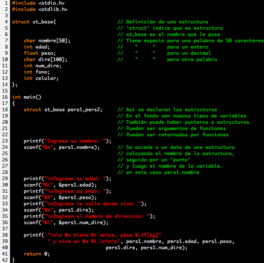The image size is (264, 263).
Task: Click 'int fono;' member line
Action: click(x=37, y=72)
